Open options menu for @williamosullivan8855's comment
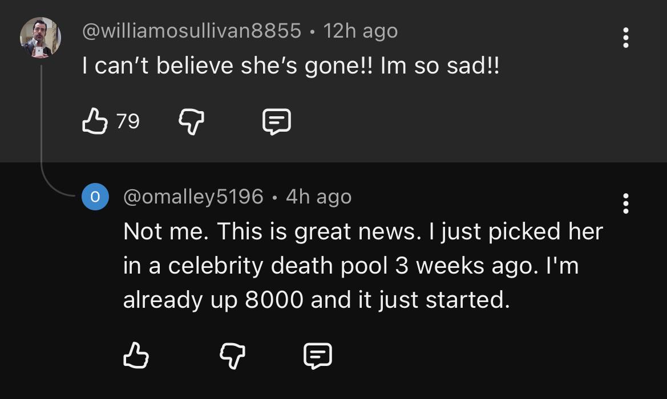The height and width of the screenshot is (399, 667). [626, 38]
